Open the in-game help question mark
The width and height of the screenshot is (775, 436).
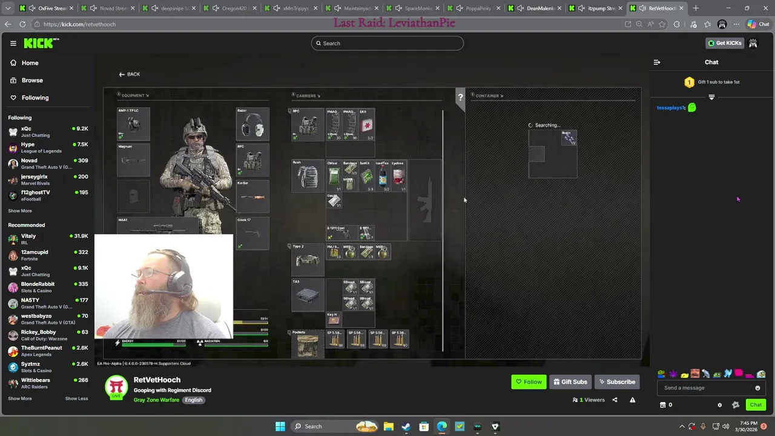coord(460,97)
